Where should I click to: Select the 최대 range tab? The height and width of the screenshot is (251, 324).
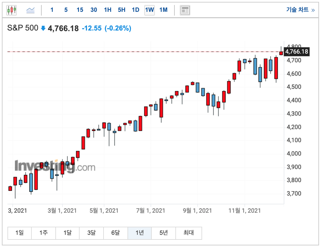(x=189, y=233)
